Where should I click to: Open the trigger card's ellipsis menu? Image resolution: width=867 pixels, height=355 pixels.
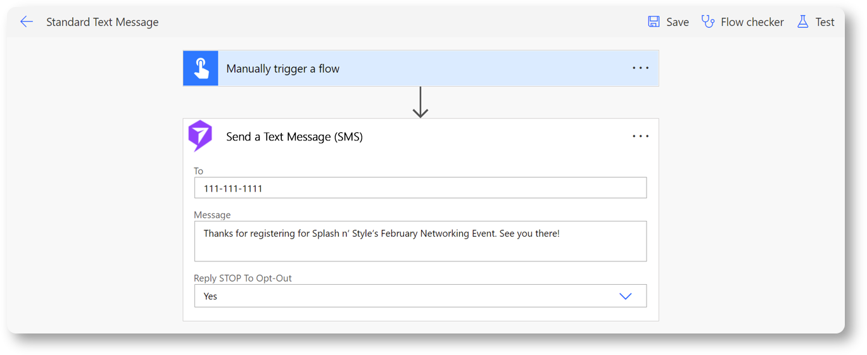[640, 68]
